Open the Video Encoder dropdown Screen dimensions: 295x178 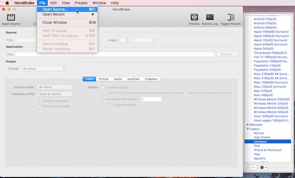pyautogui.click(x=56, y=87)
